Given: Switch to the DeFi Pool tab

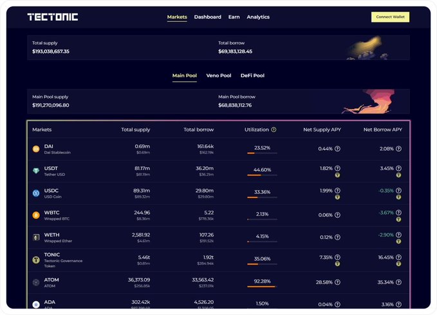Looking at the screenshot, I should [252, 75].
